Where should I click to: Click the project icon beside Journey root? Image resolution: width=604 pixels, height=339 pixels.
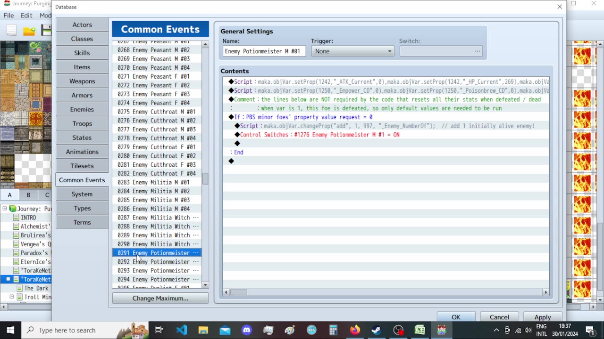coord(13,209)
